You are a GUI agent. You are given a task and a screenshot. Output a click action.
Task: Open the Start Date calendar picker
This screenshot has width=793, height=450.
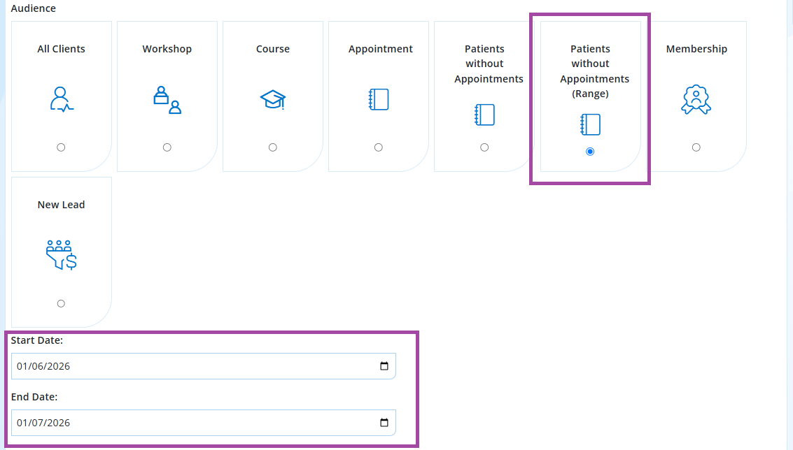[x=384, y=366]
